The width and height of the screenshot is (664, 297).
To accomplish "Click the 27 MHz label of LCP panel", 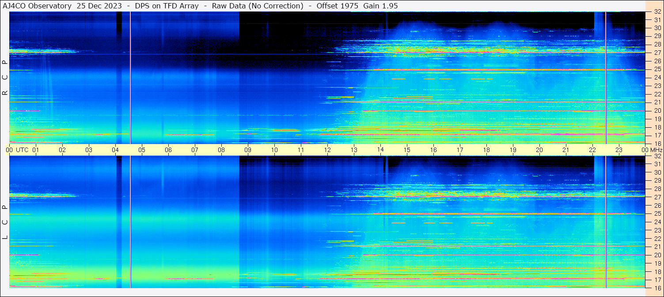I will pyautogui.click(x=657, y=197).
